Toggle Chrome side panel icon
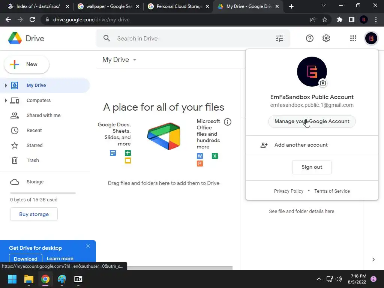Viewport: 384px width, 288px height. (x=351, y=19)
